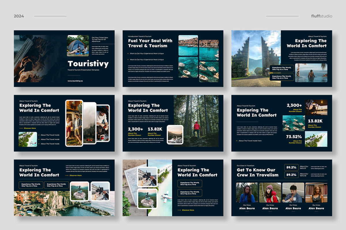Select the yellow arrow icon before 'Discover More'
Image resolution: width=346 pixels, height=230 pixels.
click(x=21, y=129)
